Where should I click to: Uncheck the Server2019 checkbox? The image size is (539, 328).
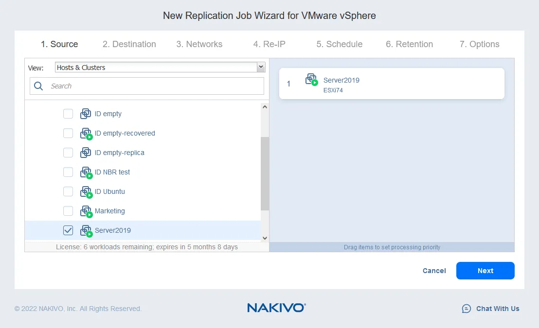[x=68, y=230]
